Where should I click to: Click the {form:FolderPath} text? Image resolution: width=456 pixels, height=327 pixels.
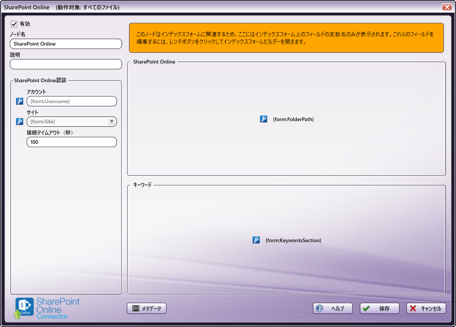(293, 119)
